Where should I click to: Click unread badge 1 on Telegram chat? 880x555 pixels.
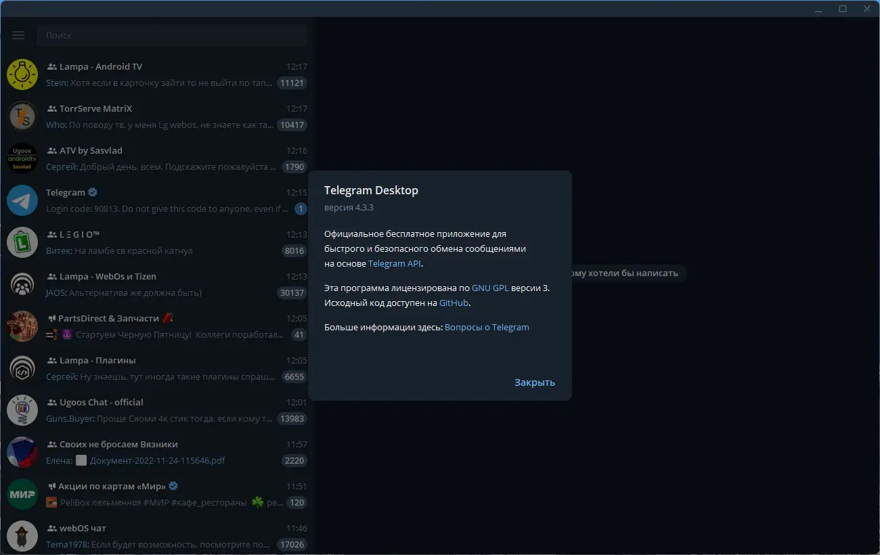301,209
